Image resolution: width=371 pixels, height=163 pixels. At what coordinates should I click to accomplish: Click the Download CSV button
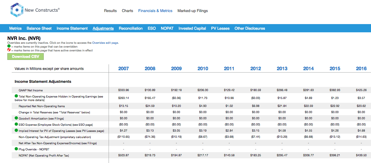(26, 56)
